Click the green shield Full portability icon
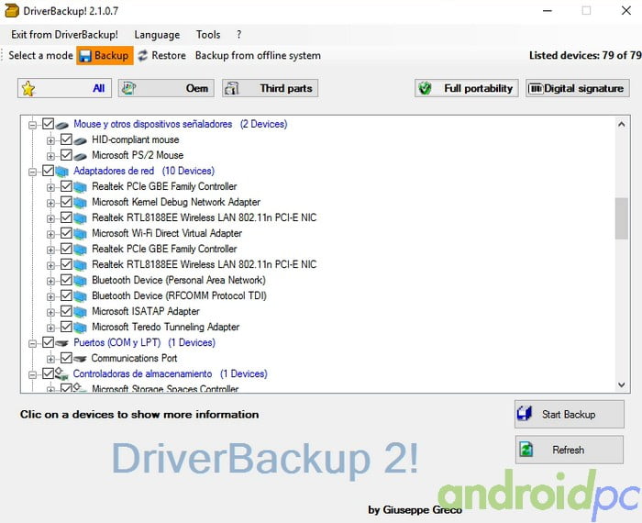 click(425, 88)
